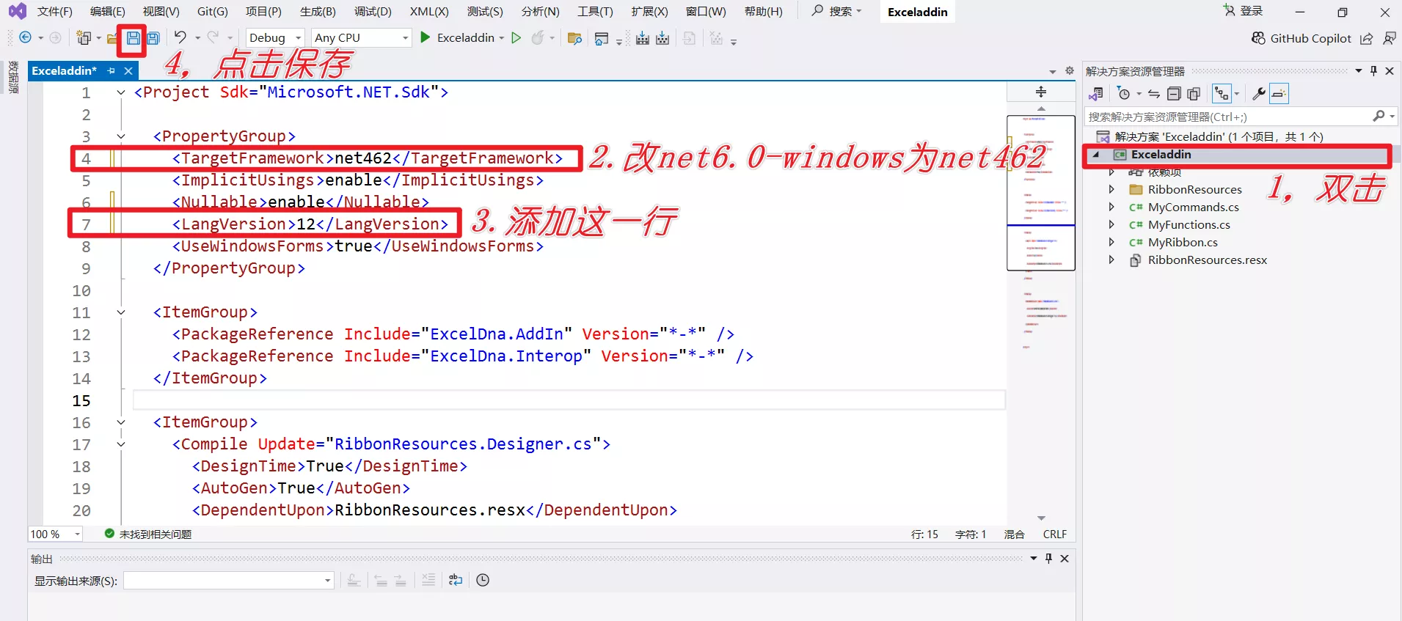Image resolution: width=1402 pixels, height=621 pixels.
Task: Click the magnifier in Solution Explorer search box
Action: click(x=1379, y=117)
